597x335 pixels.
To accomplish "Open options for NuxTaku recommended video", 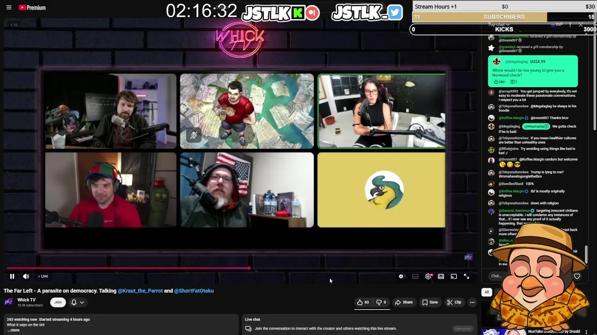I will point(586,332).
